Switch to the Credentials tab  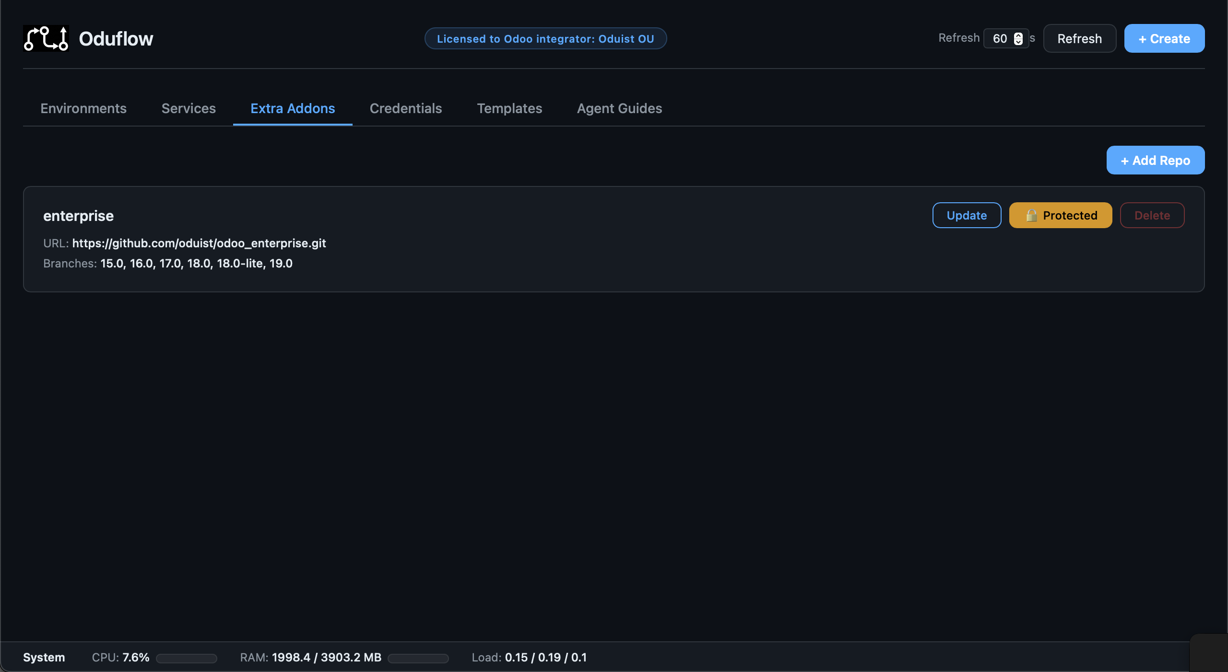coord(405,109)
